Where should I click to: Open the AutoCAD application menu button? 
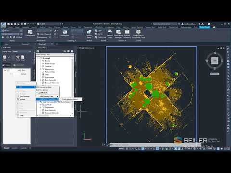click(3, 25)
